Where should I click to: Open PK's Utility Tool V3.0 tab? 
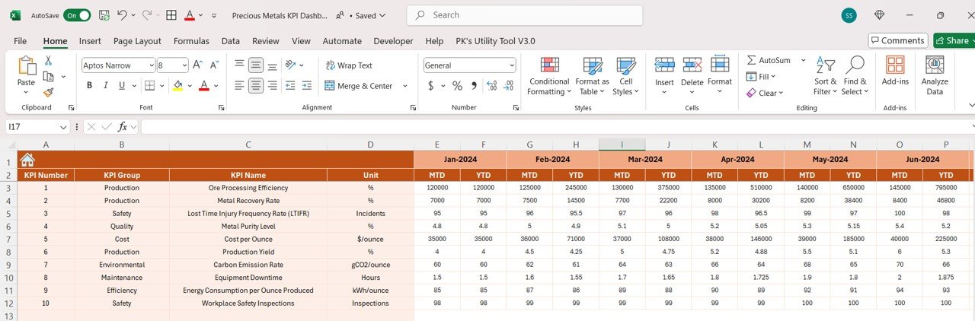point(495,41)
